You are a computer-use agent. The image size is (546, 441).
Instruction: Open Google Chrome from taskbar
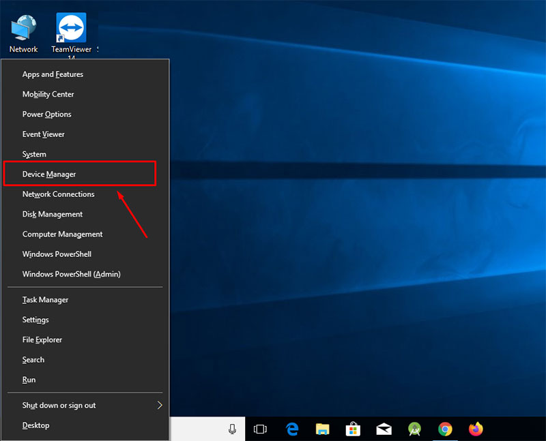click(x=445, y=429)
